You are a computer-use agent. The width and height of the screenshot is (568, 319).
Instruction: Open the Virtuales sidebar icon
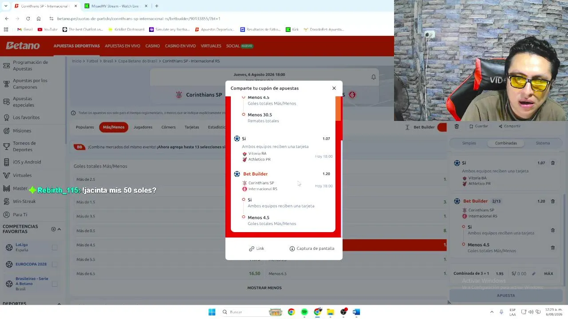pyautogui.click(x=7, y=175)
